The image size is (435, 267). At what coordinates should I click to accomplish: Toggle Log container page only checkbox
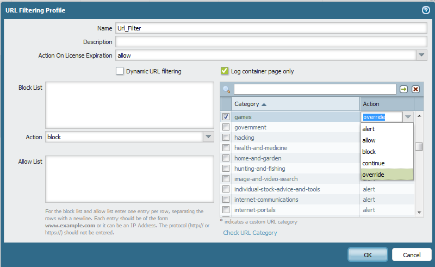tap(225, 71)
